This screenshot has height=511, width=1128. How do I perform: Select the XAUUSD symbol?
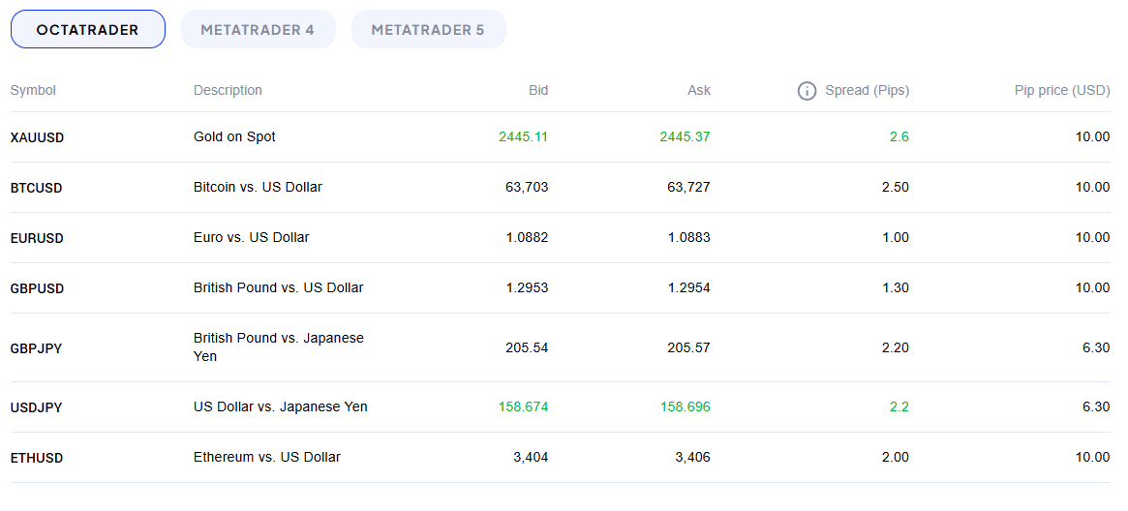(38, 137)
